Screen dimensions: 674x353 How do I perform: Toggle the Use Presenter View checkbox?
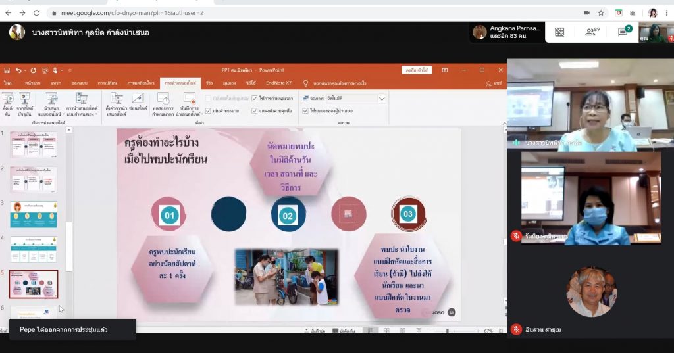pyautogui.click(x=305, y=110)
